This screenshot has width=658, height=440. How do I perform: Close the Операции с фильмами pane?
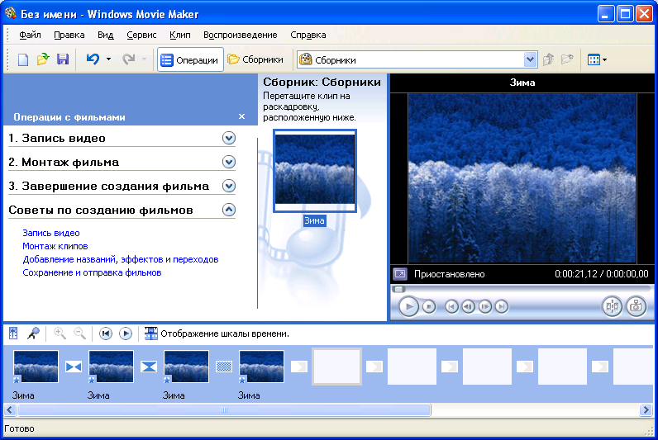click(x=241, y=116)
